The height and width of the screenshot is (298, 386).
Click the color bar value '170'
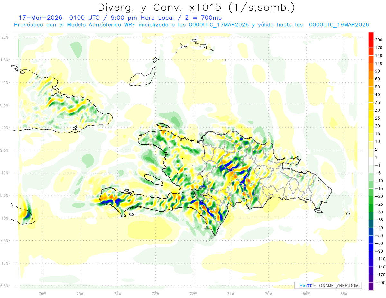pyautogui.click(x=379, y=48)
